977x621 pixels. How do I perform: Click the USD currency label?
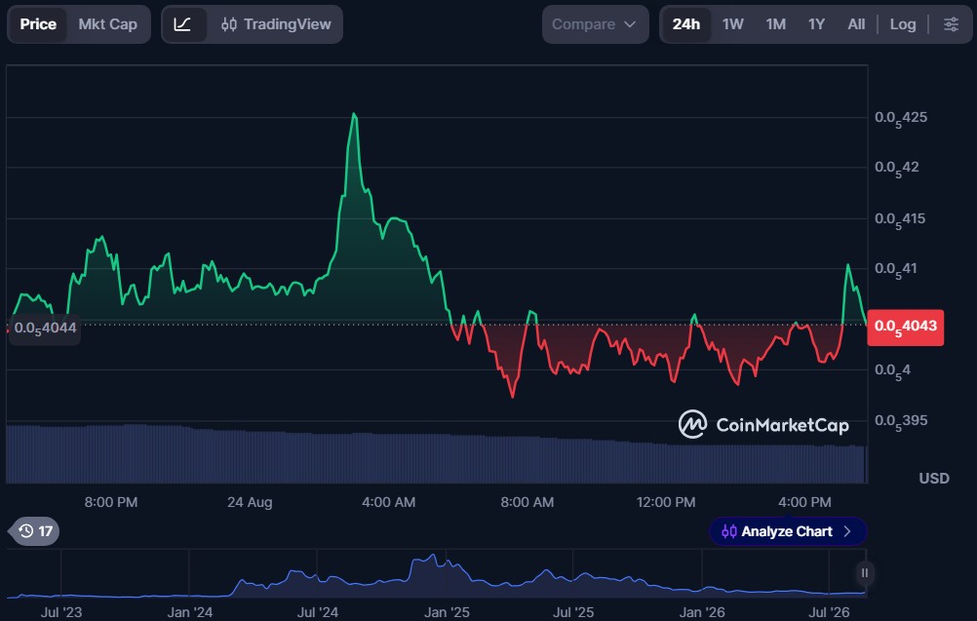point(934,479)
